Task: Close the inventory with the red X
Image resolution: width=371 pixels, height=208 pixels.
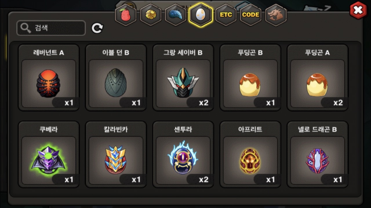Action: pos(359,10)
